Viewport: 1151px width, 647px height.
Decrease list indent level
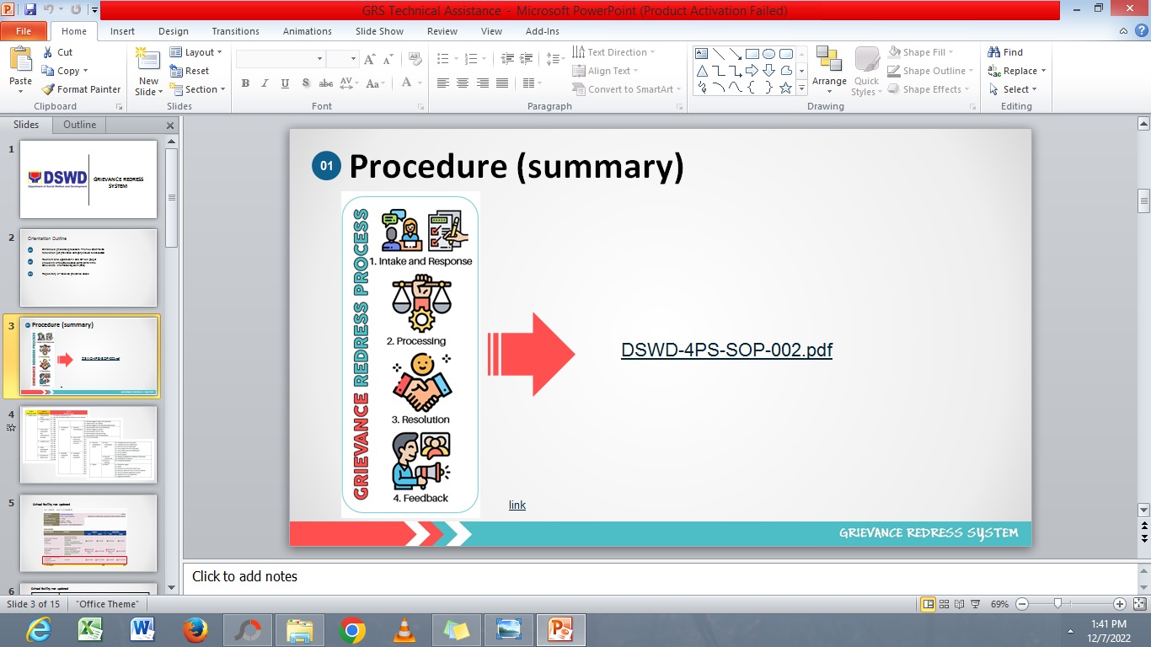507,59
